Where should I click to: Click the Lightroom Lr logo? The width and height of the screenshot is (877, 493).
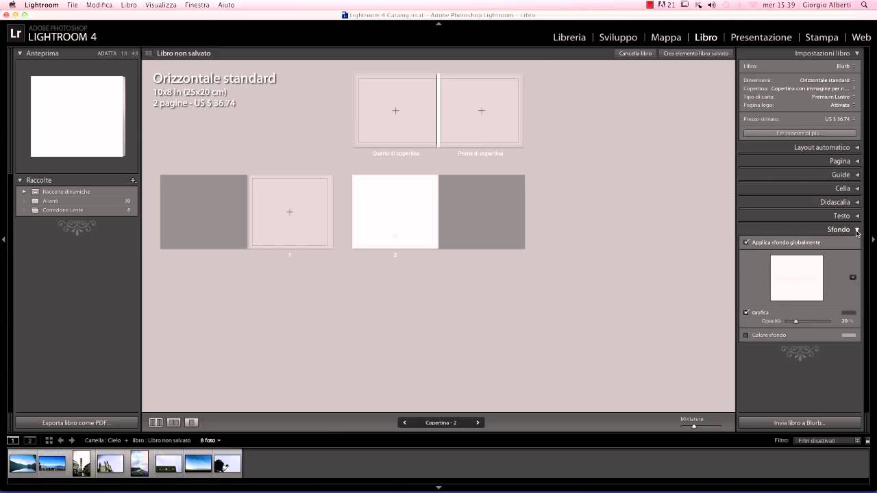(x=16, y=34)
